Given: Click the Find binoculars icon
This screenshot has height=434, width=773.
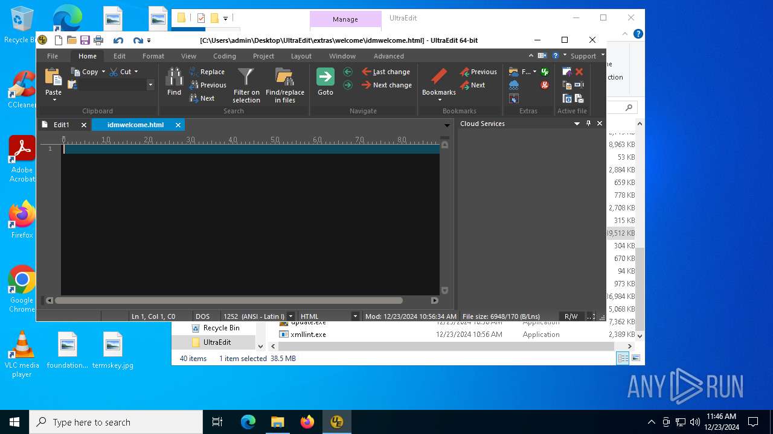Looking at the screenshot, I should pos(174,76).
